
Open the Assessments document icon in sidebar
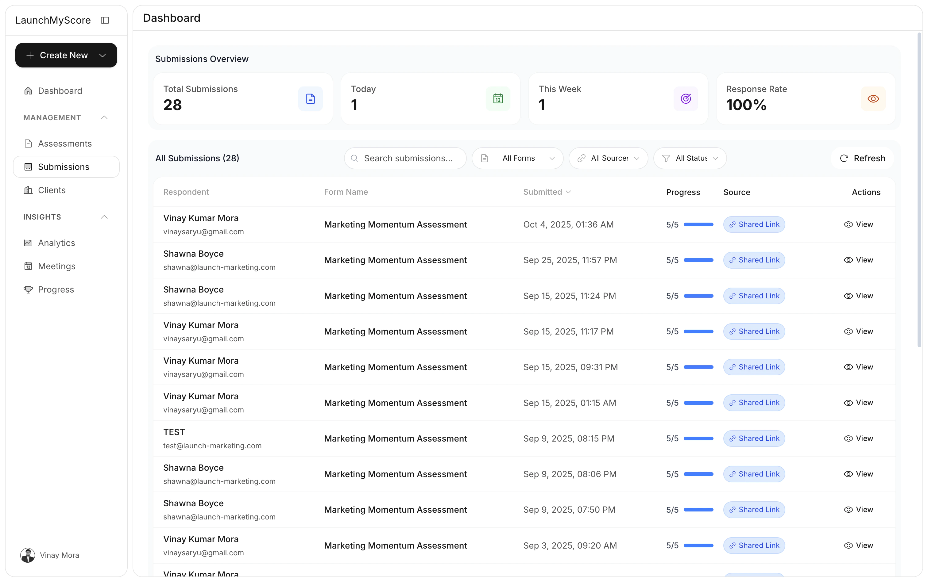[28, 143]
